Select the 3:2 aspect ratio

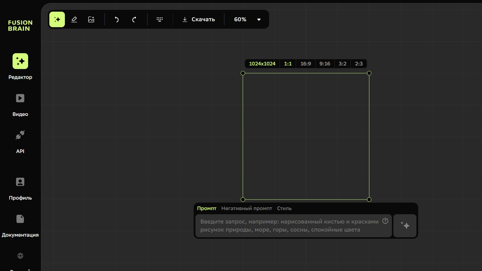coord(343,64)
